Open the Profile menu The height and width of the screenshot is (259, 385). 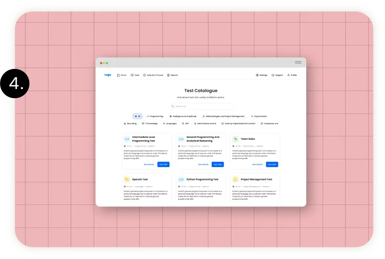[292, 75]
